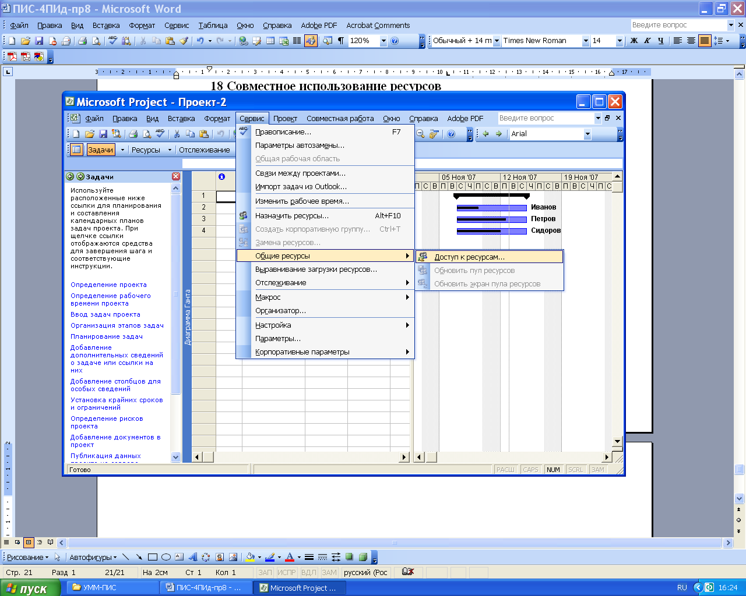Select the Arrow tool in Drawing toolbar

(139, 557)
